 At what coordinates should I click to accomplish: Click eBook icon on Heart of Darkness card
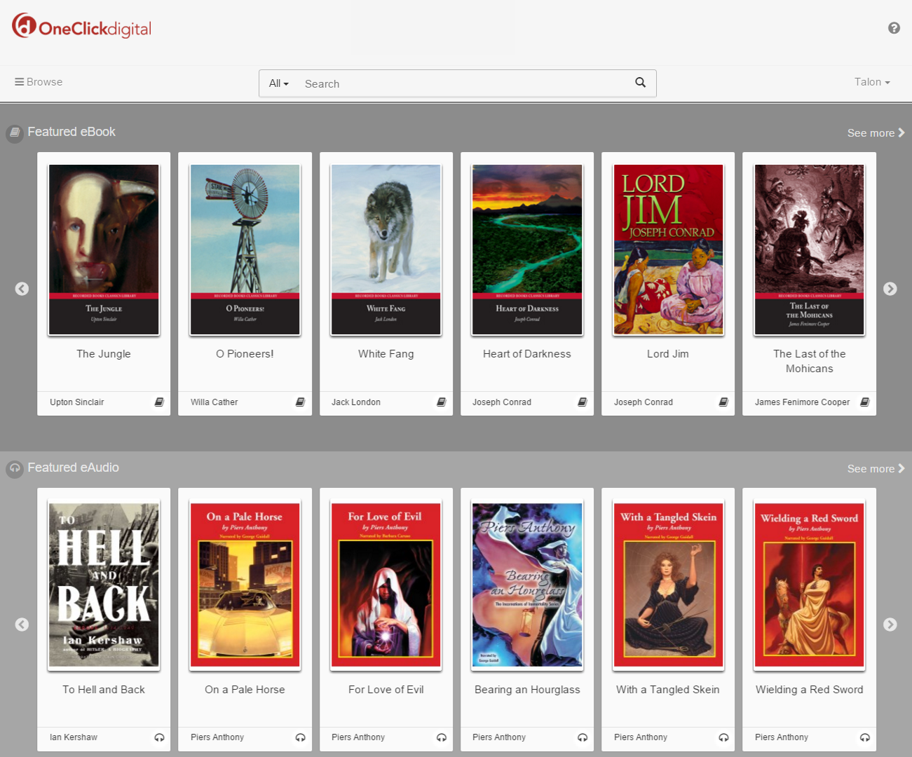583,402
